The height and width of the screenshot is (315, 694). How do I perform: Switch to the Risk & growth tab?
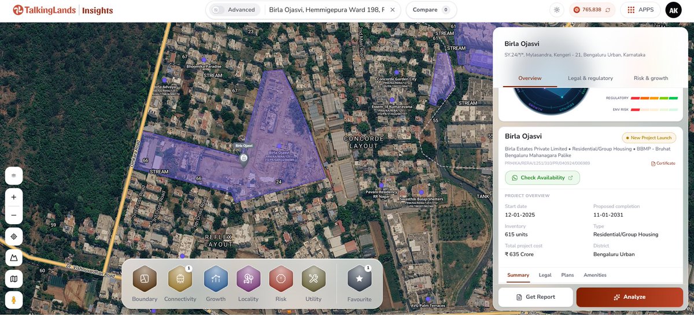coord(651,78)
